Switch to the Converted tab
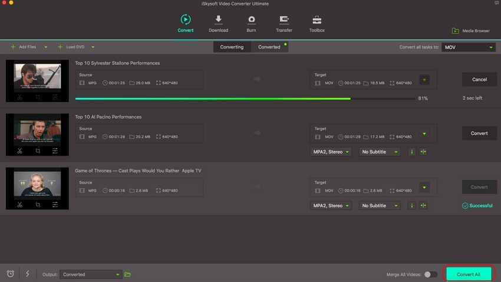The height and width of the screenshot is (282, 501). (269, 47)
